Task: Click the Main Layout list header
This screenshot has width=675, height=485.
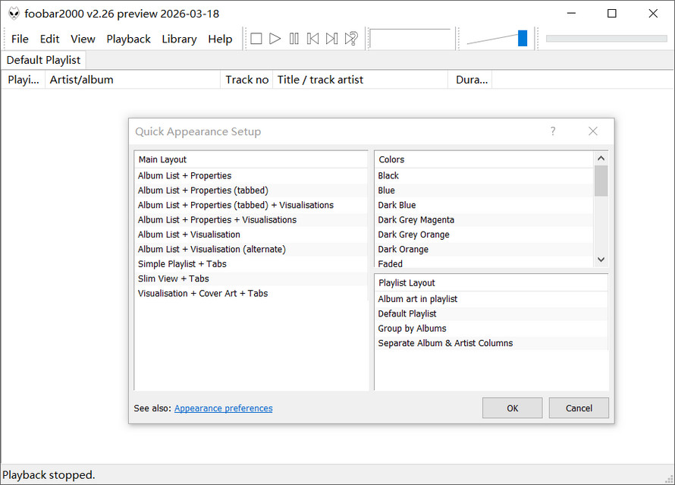Action: [x=251, y=159]
